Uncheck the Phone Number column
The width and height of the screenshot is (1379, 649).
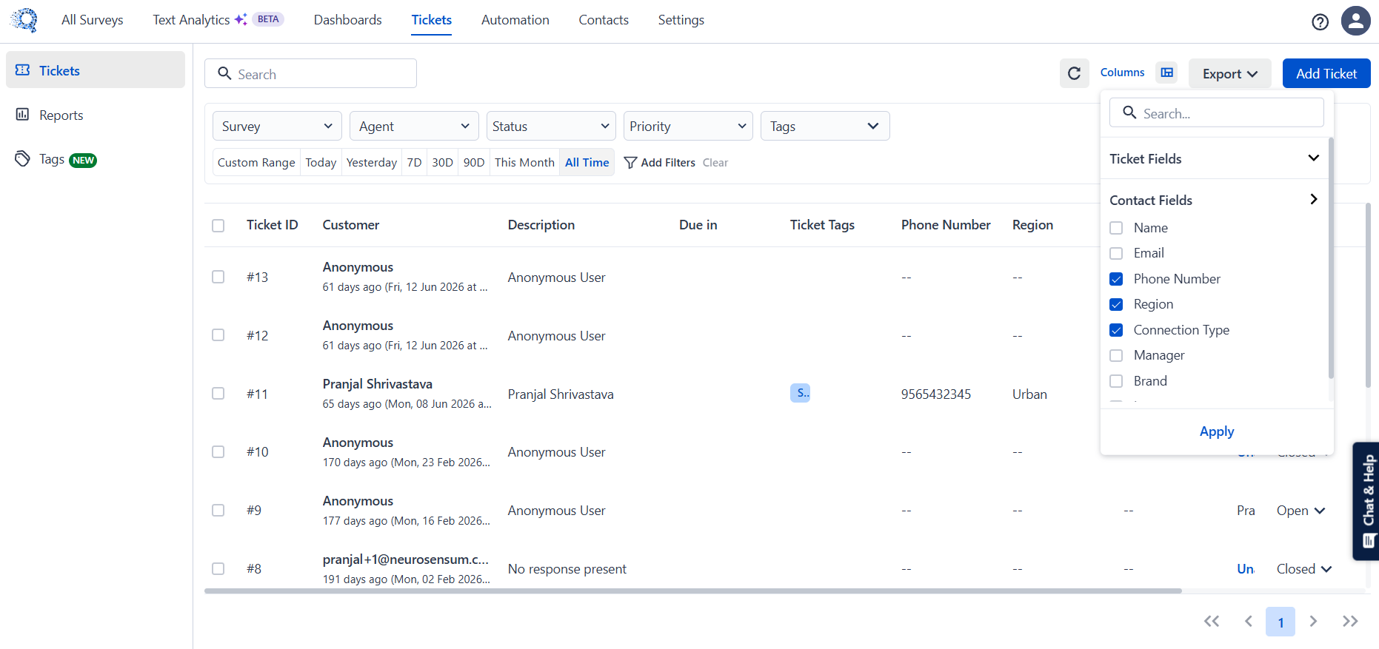coord(1116,279)
